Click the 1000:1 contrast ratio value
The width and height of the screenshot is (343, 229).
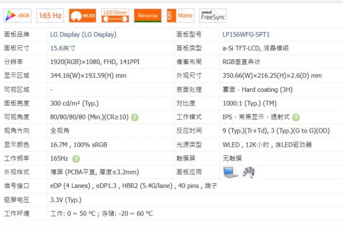pyautogui.click(x=249, y=103)
